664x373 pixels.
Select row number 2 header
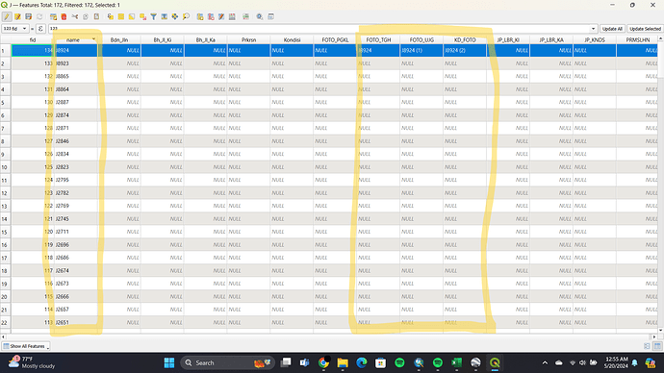click(6, 63)
